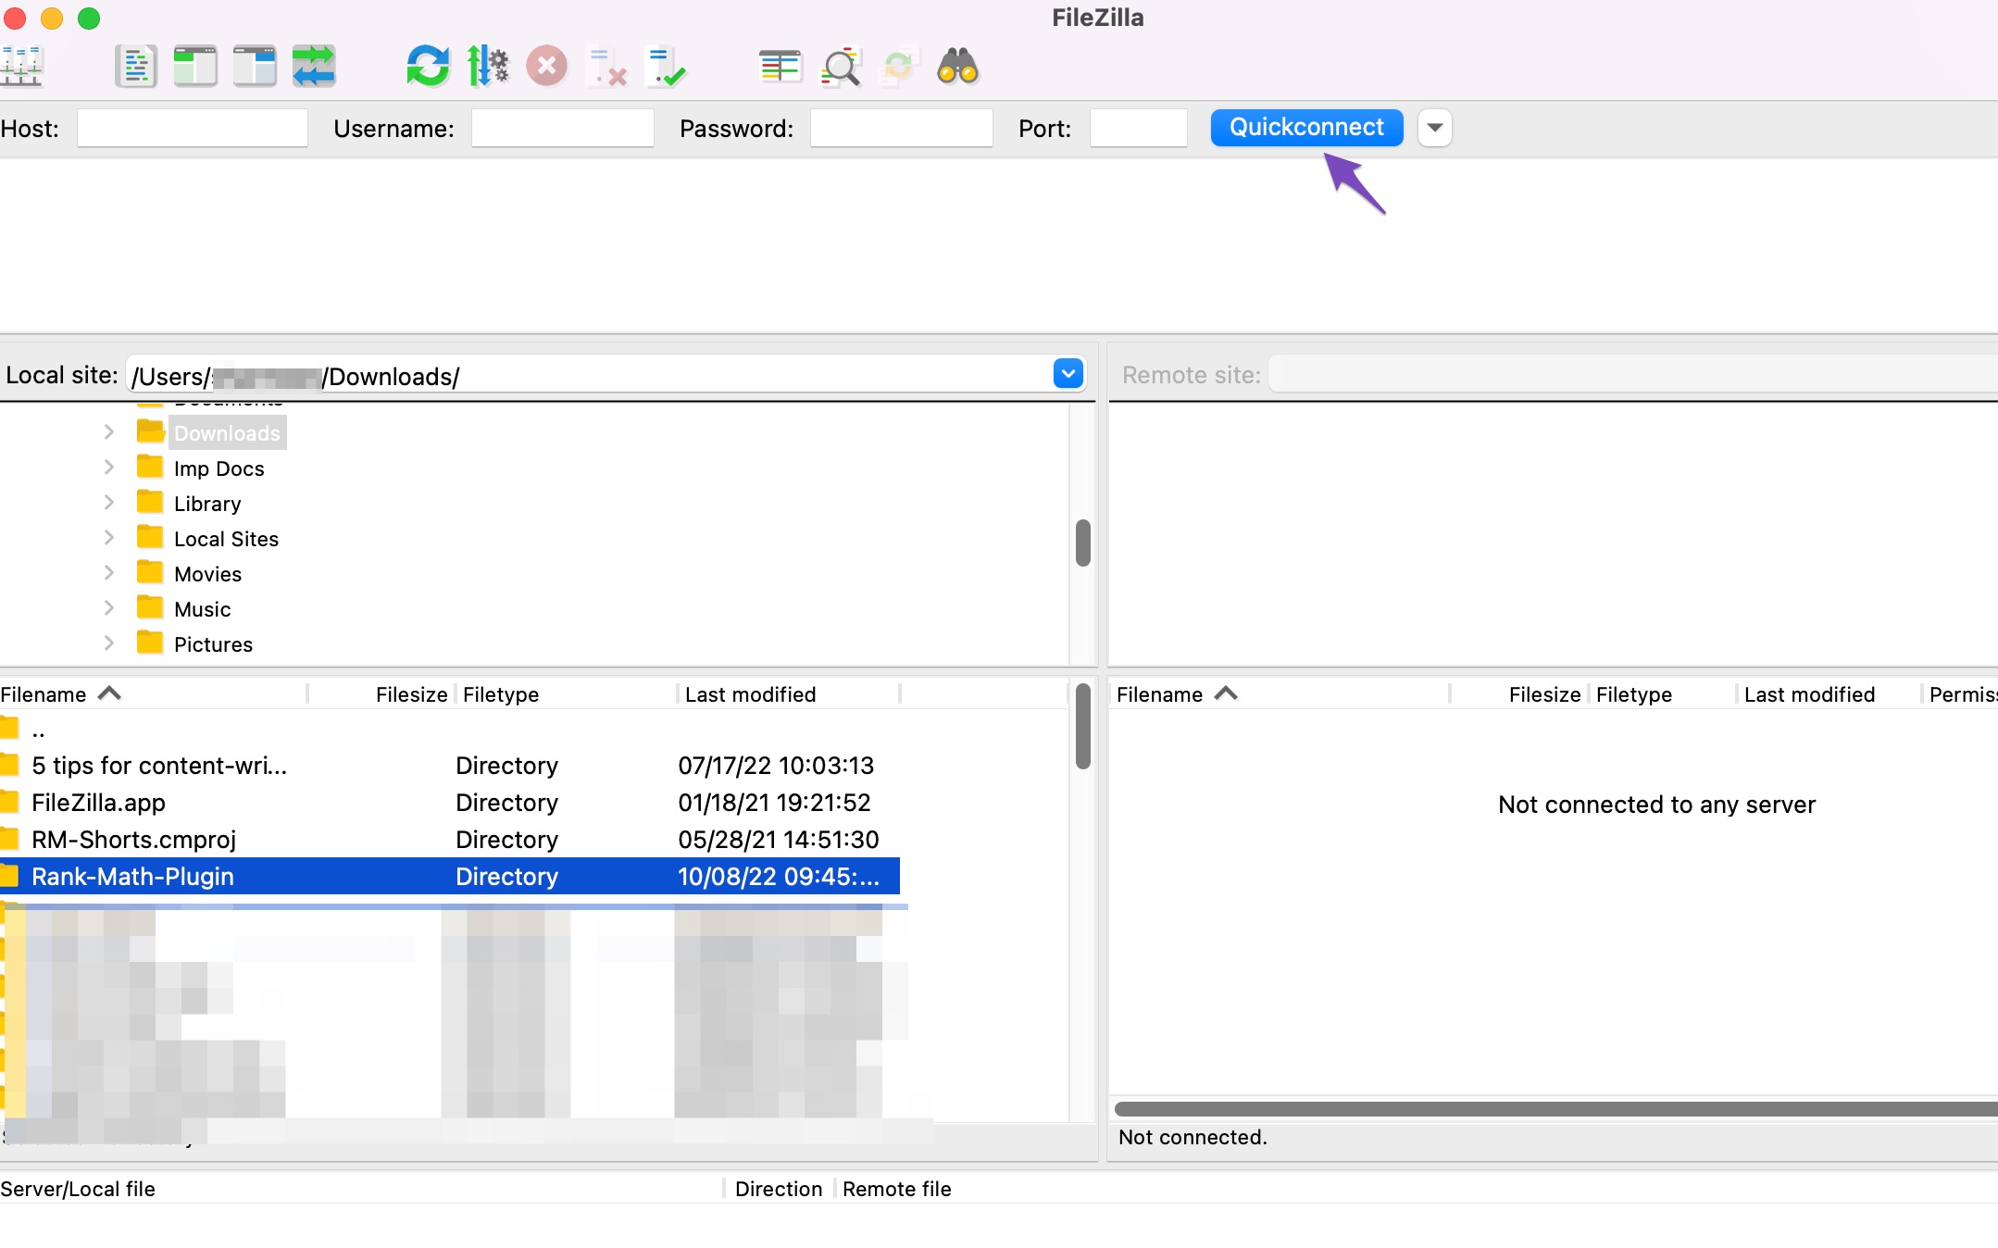1998x1248 pixels.
Task: Expand the Music folder node
Action: click(109, 608)
